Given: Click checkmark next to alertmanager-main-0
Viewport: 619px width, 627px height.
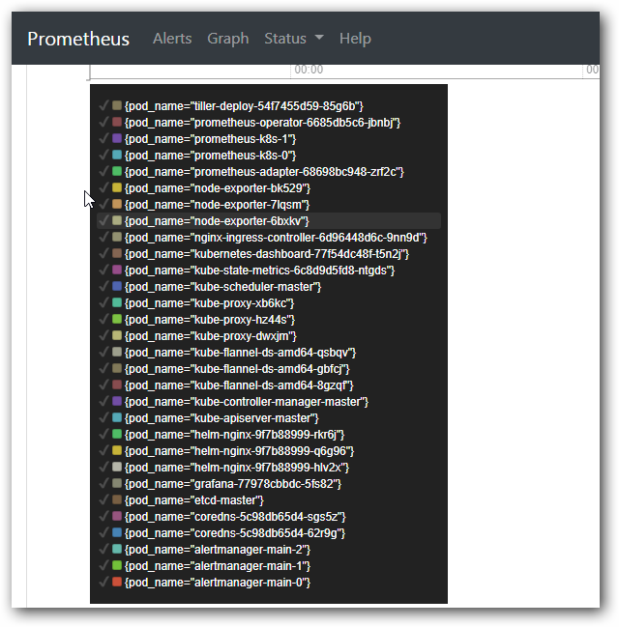Looking at the screenshot, I should pyautogui.click(x=103, y=582).
